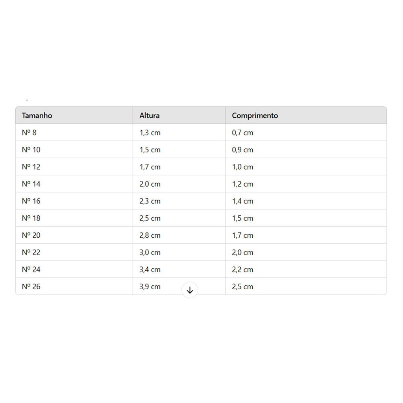Select the Nº 16 size cell
Viewport: 403px width, 403px height.
[31, 201]
